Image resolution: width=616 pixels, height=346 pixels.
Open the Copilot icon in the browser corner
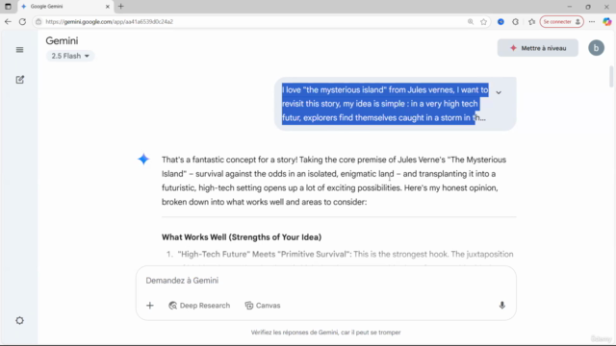point(607,21)
